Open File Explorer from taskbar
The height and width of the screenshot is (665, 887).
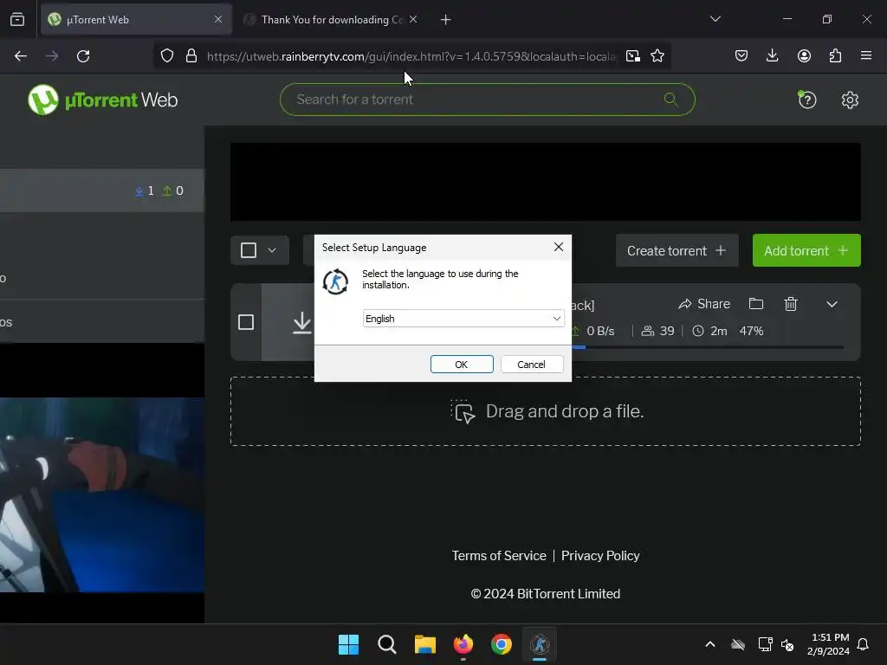click(x=424, y=644)
